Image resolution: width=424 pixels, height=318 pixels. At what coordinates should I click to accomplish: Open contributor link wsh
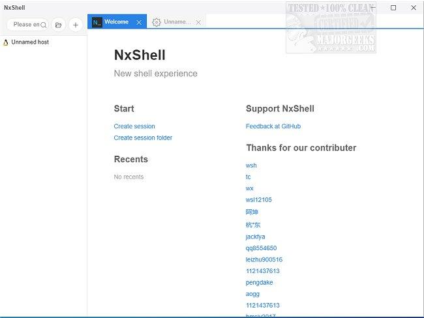(251, 166)
